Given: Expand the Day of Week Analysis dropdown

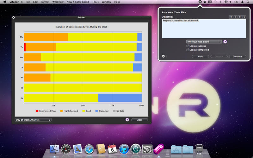Looking at the screenshot, I should pyautogui.click(x=33, y=120).
